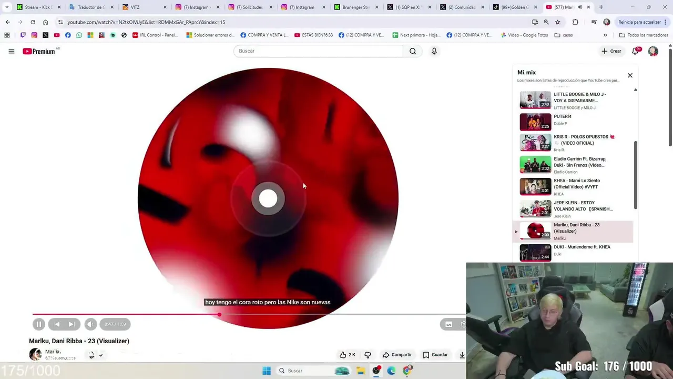Click the playlist panel scrollbar
This screenshot has width=673, height=379.
635,175
